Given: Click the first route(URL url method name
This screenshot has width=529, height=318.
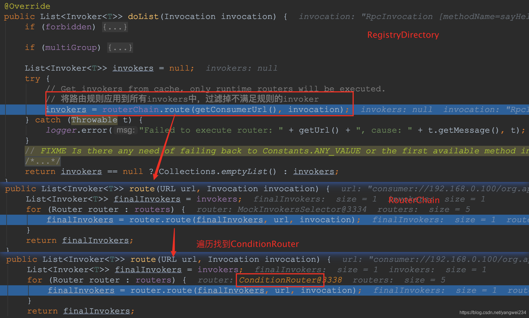Looking at the screenshot, I should pos(142,189).
